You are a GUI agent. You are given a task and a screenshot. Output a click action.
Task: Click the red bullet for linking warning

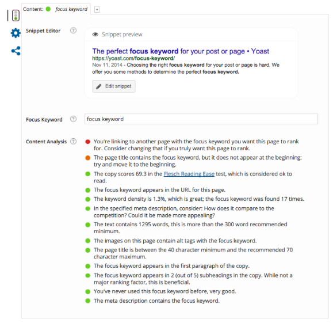(x=88, y=142)
